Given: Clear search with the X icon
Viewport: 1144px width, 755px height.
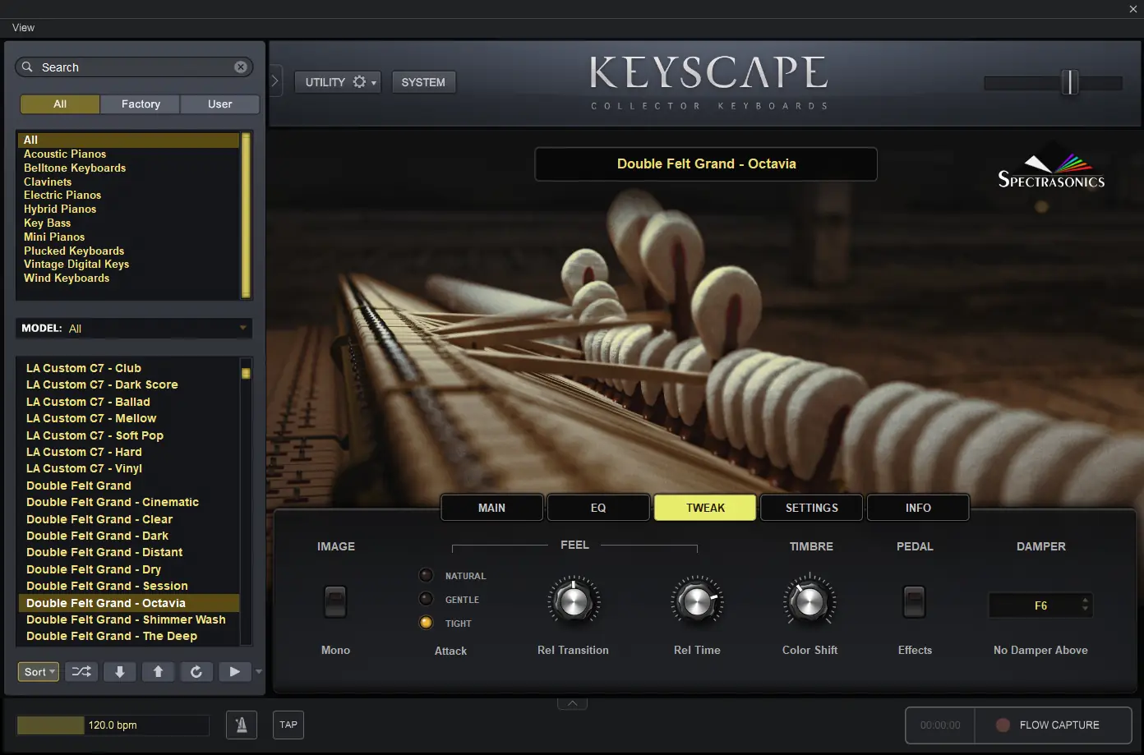Looking at the screenshot, I should pos(241,67).
